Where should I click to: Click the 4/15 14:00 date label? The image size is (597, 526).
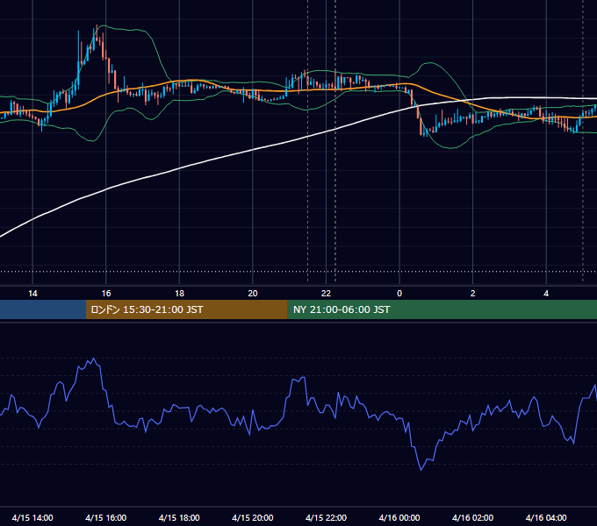click(x=32, y=517)
